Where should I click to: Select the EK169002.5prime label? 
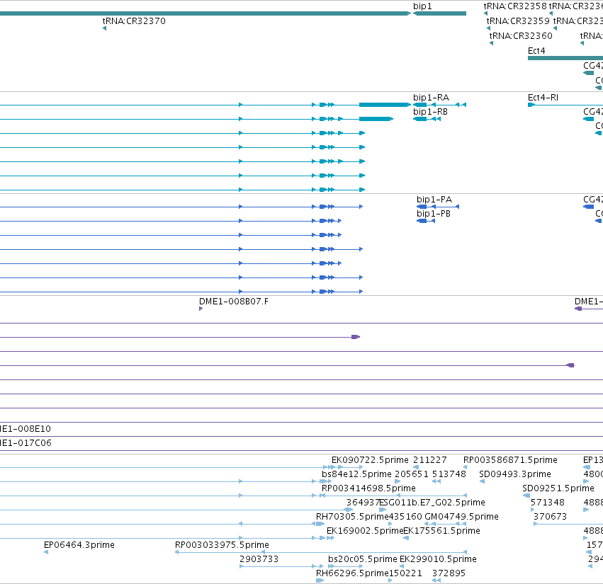[365, 531]
